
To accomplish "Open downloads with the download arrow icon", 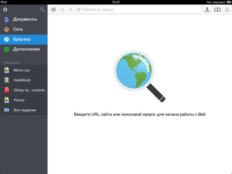I will [x=207, y=9].
